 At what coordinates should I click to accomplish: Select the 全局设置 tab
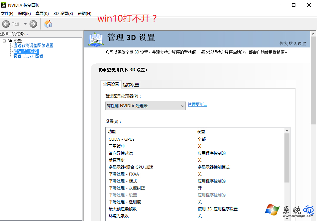[110, 84]
